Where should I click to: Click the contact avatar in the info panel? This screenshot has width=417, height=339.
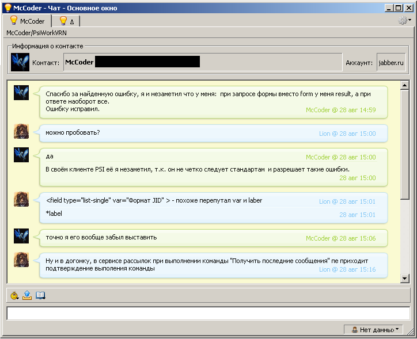coord(20,62)
